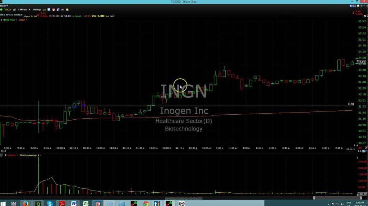The width and height of the screenshot is (368, 206).
Task: Click the drawing pencil icon near scale
Action: (366, 148)
